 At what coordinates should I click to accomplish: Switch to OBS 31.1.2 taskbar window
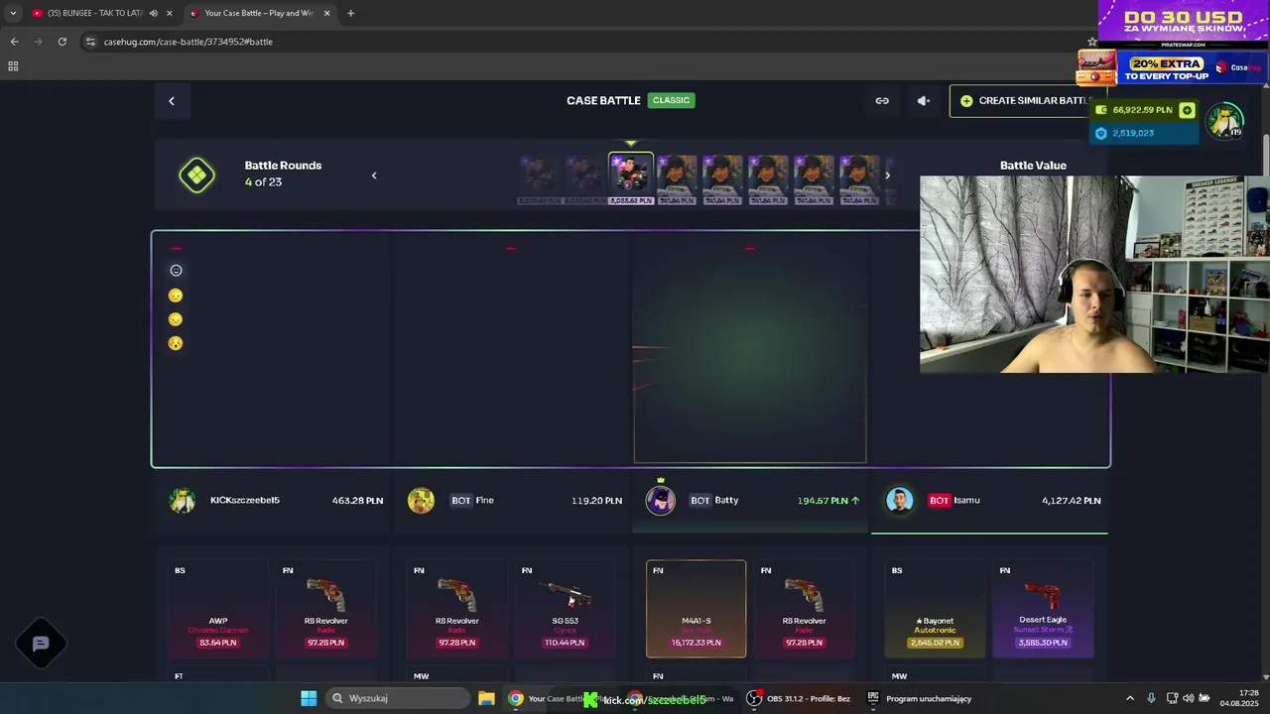[798, 698]
